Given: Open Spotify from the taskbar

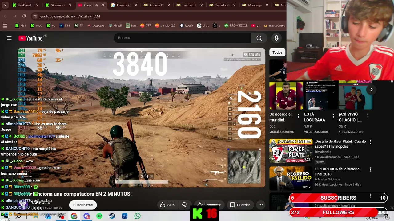Looking at the screenshot, I should 99,216.
